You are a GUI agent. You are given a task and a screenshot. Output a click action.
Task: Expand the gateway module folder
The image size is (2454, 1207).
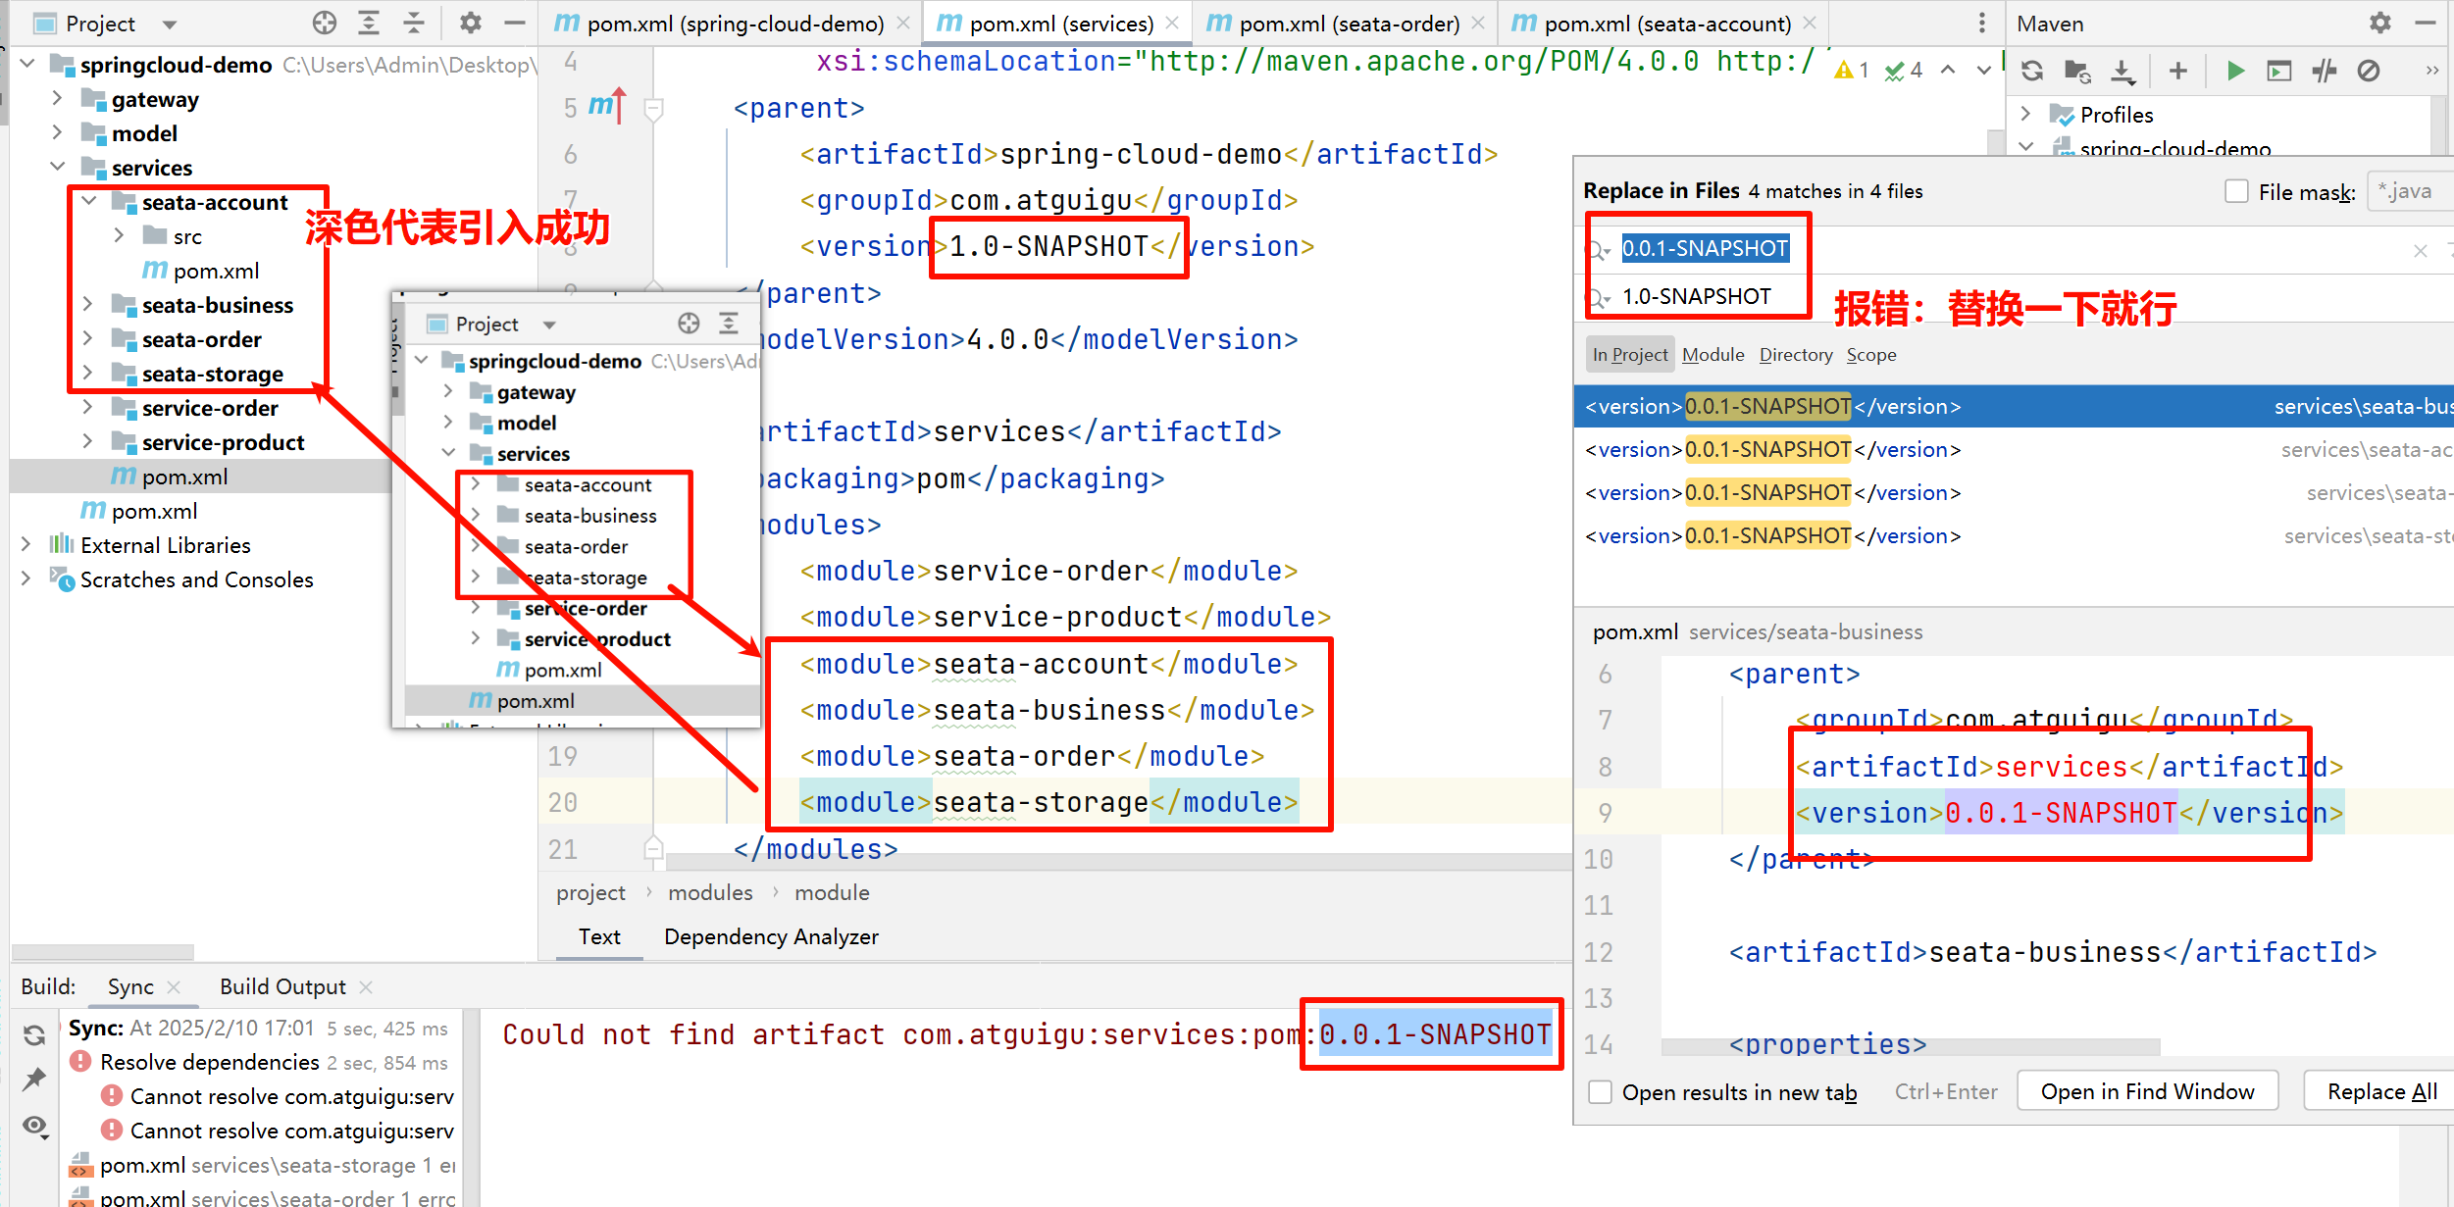[57, 99]
